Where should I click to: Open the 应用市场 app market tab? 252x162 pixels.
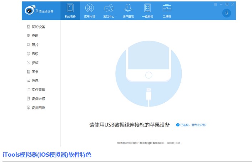[89, 11]
